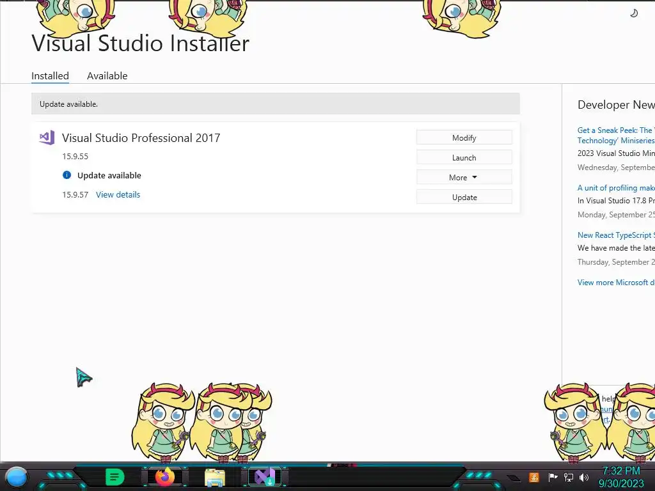Click the Modify button
Image resolution: width=655 pixels, height=491 pixels.
(464, 138)
